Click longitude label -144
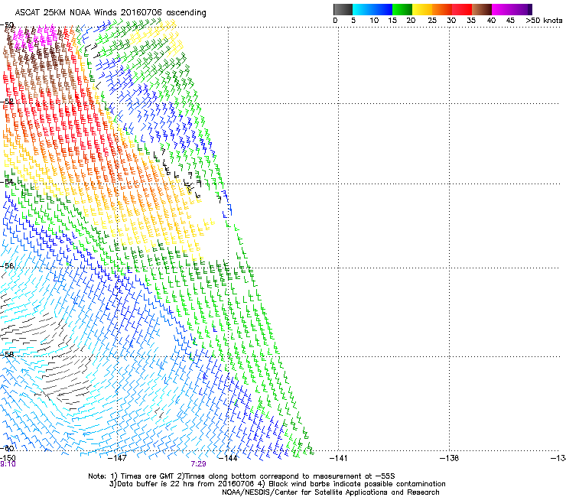The width and height of the screenshot is (566, 497). pyautogui.click(x=228, y=458)
